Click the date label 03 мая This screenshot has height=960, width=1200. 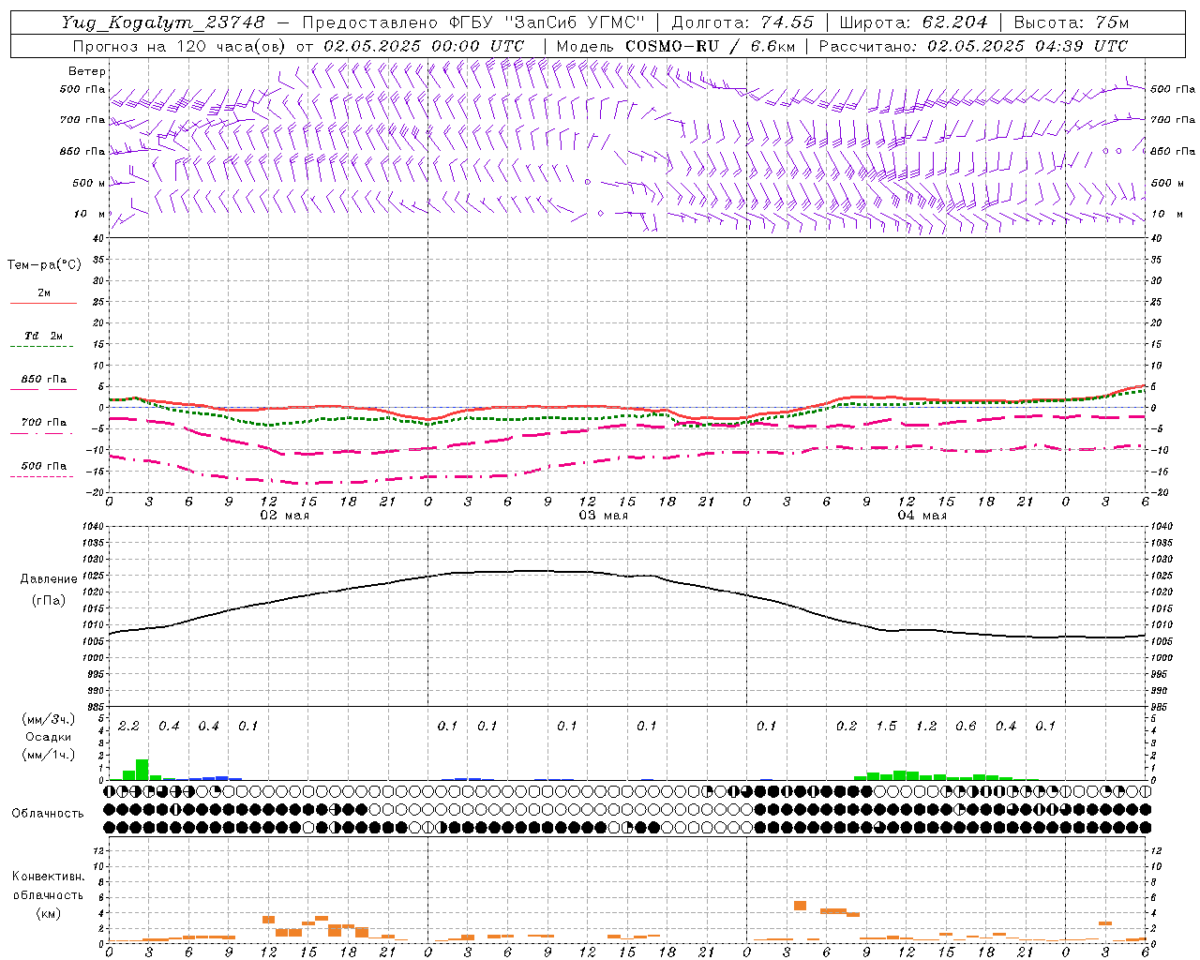[604, 516]
